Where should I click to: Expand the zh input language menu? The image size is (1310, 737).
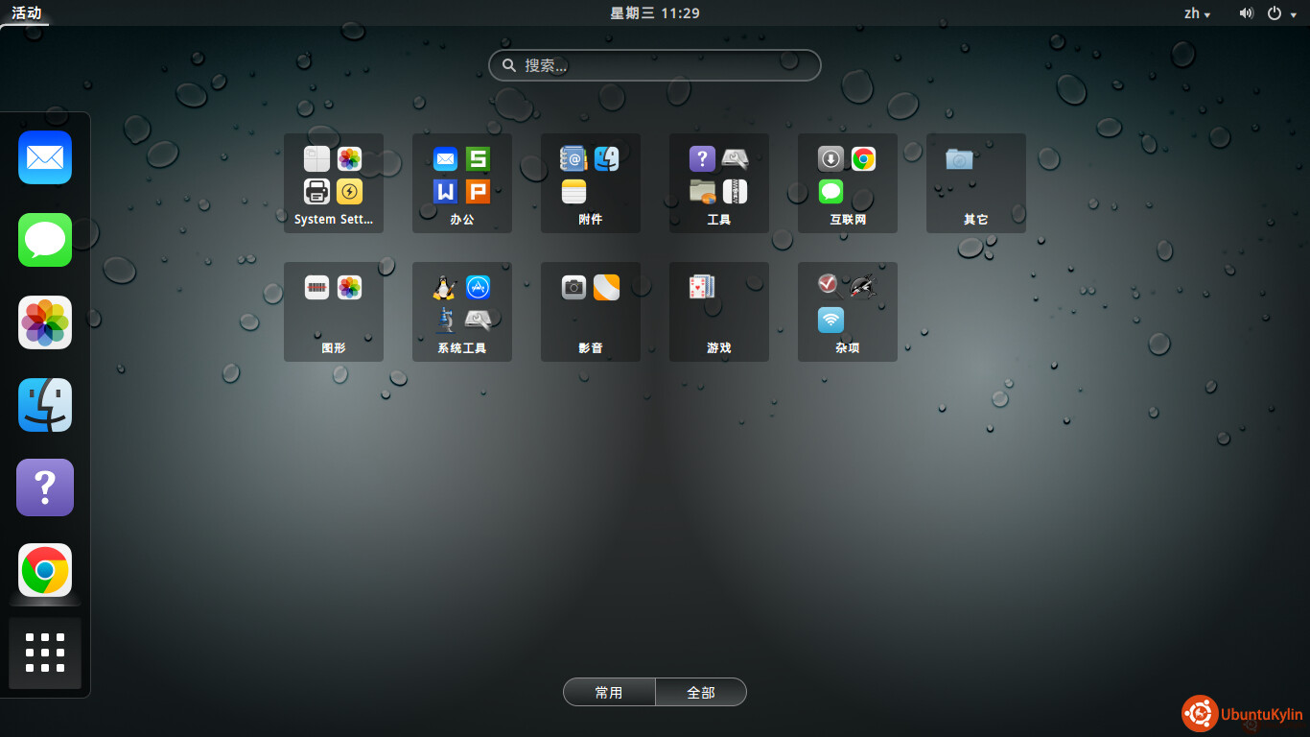[x=1197, y=13]
